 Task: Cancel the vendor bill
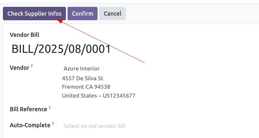(113, 14)
